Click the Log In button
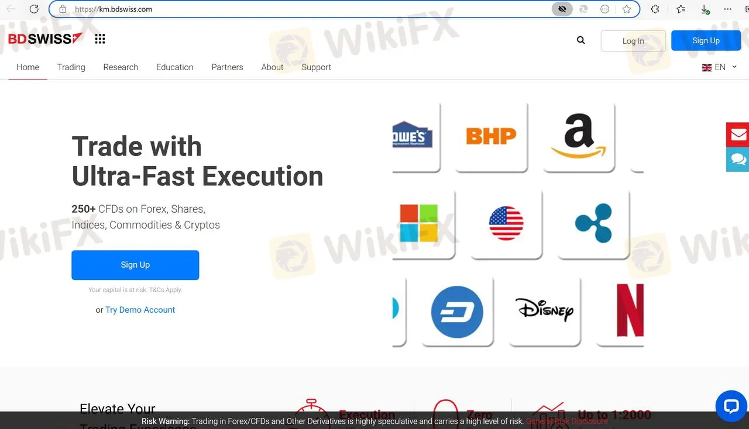 pyautogui.click(x=633, y=41)
